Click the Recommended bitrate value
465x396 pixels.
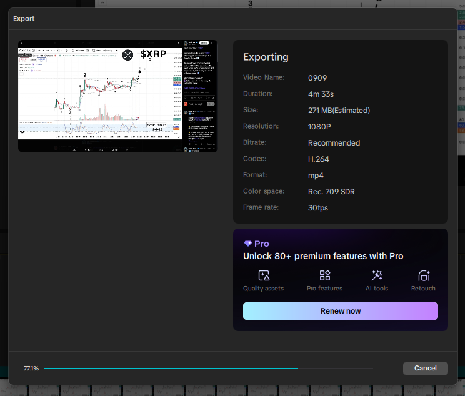tap(334, 143)
